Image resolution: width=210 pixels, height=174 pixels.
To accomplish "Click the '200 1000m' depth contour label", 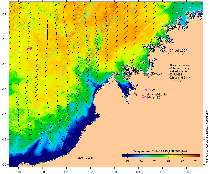I will tap(85, 158).
